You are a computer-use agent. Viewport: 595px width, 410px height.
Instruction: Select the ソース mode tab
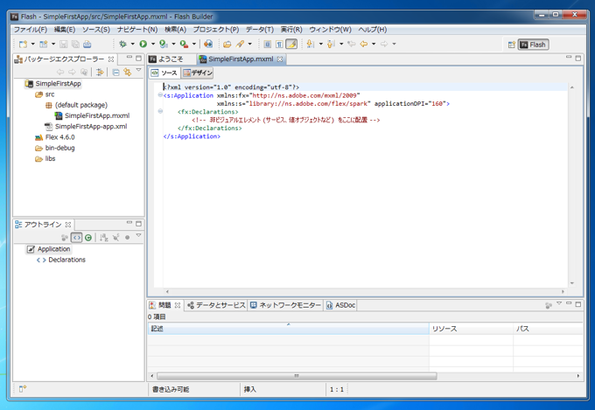(x=164, y=73)
